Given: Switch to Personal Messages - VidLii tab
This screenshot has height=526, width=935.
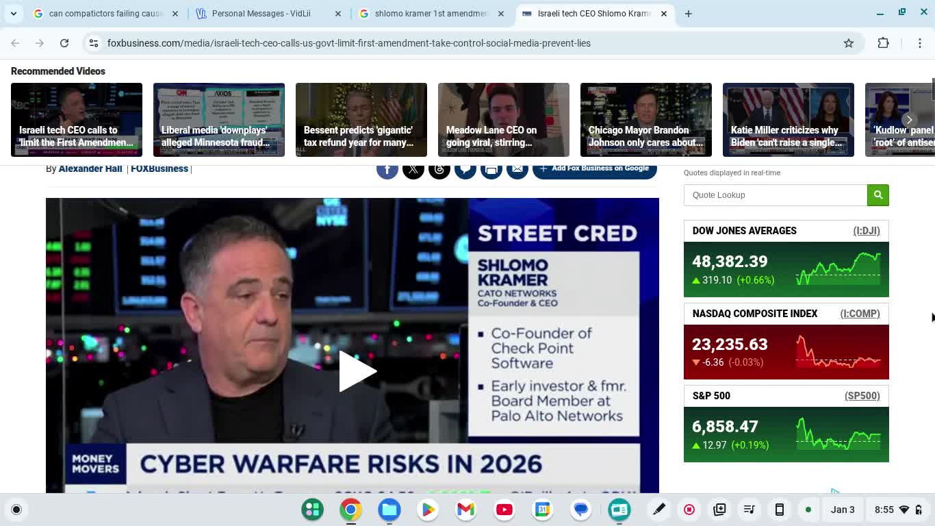Looking at the screenshot, I should (261, 14).
